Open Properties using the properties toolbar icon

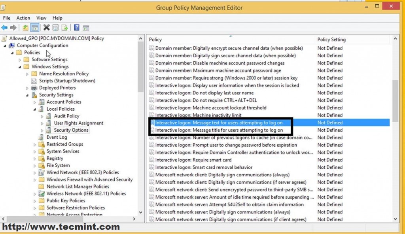(55, 28)
